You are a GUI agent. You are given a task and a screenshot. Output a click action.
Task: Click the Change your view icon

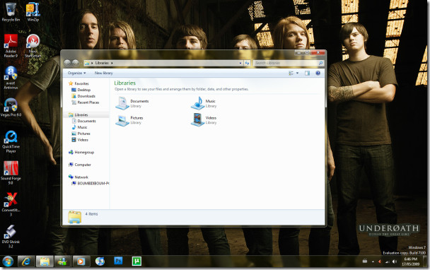(291, 73)
